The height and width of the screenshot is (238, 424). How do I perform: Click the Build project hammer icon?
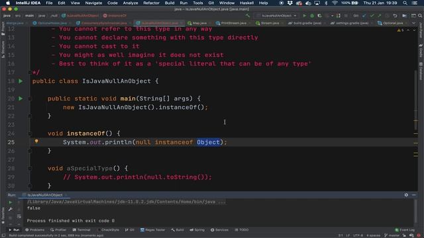248,16
